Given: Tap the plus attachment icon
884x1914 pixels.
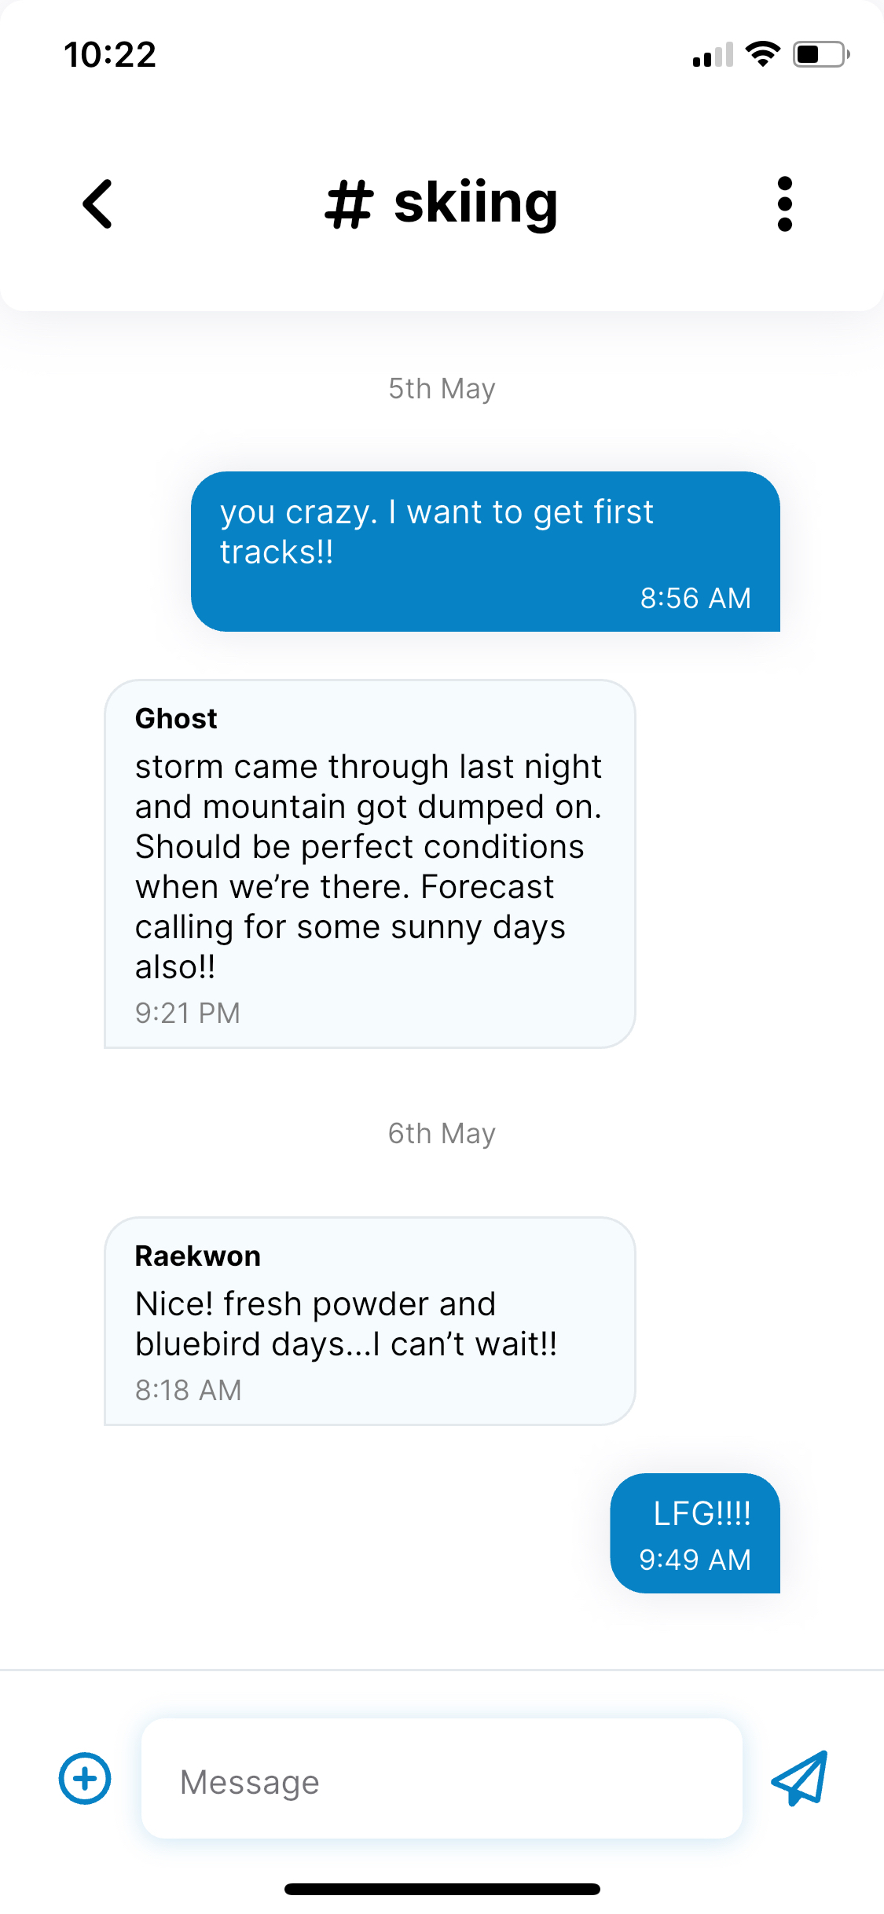Looking at the screenshot, I should (85, 1779).
